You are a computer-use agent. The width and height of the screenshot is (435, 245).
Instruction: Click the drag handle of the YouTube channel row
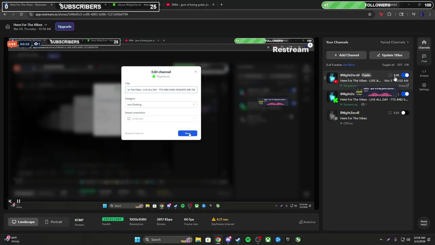pyautogui.click(x=325, y=78)
